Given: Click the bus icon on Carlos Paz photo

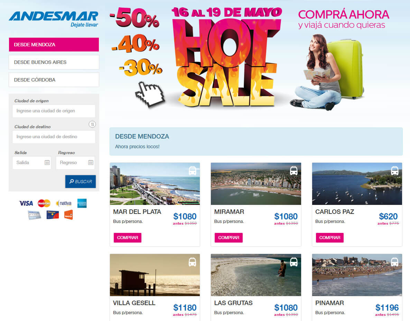Looking at the screenshot, I should pos(394,171).
